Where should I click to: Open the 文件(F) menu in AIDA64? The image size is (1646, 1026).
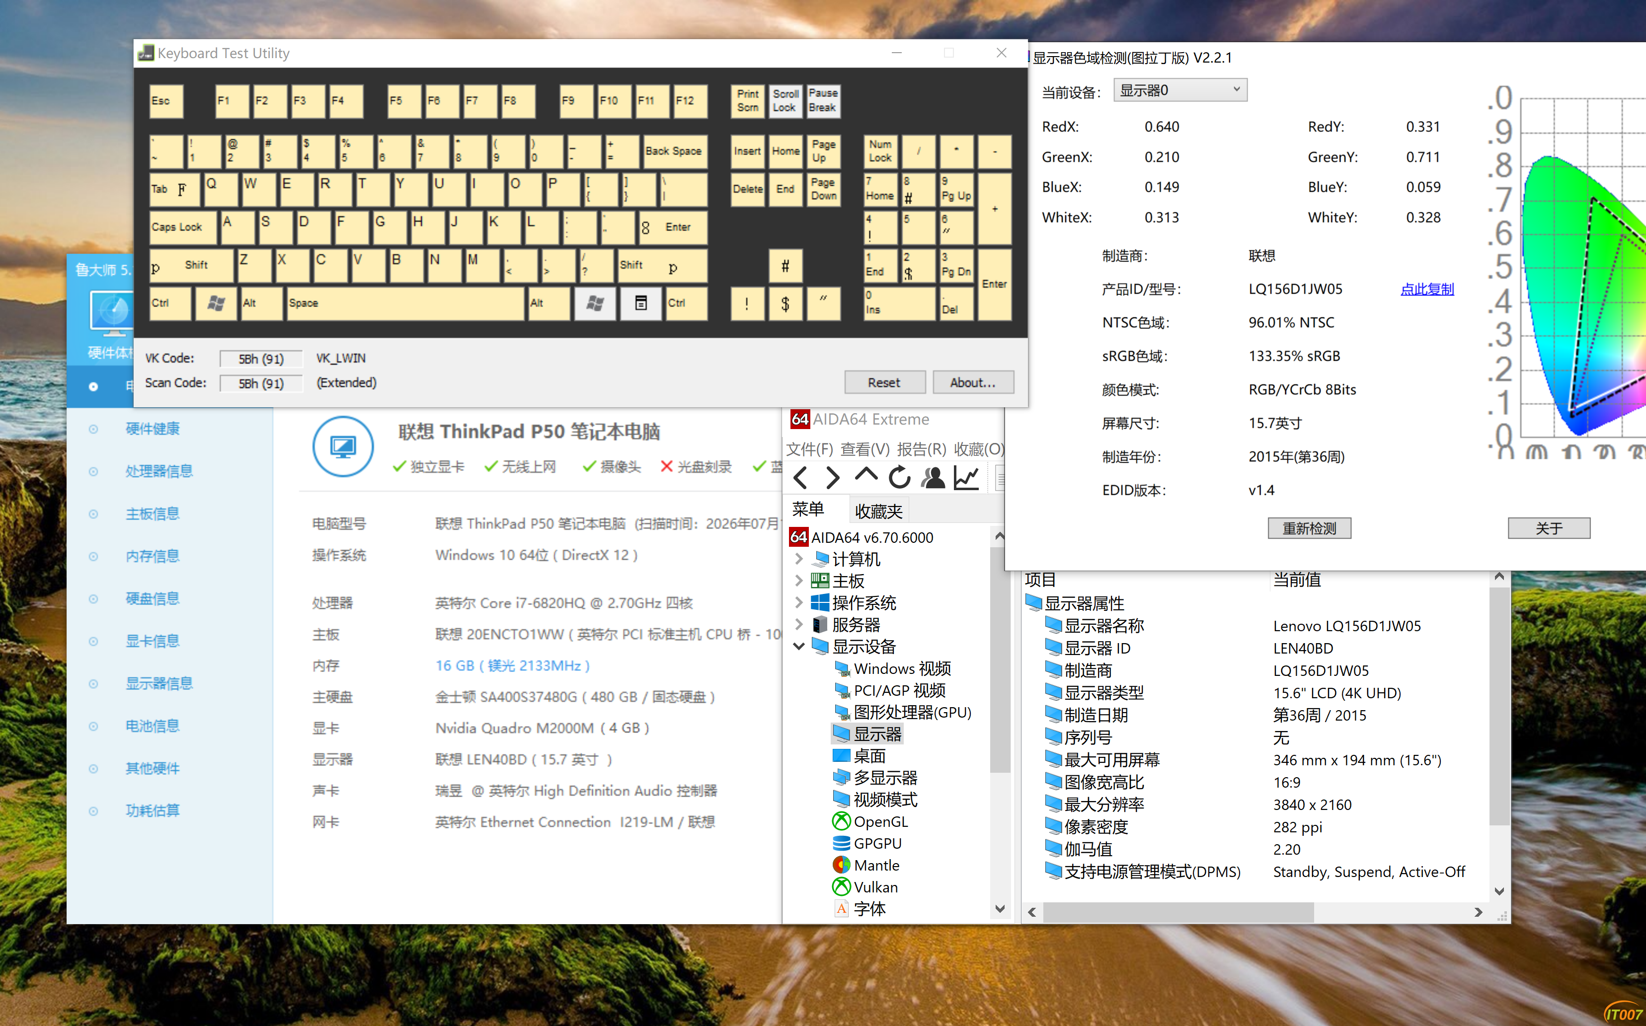809,449
